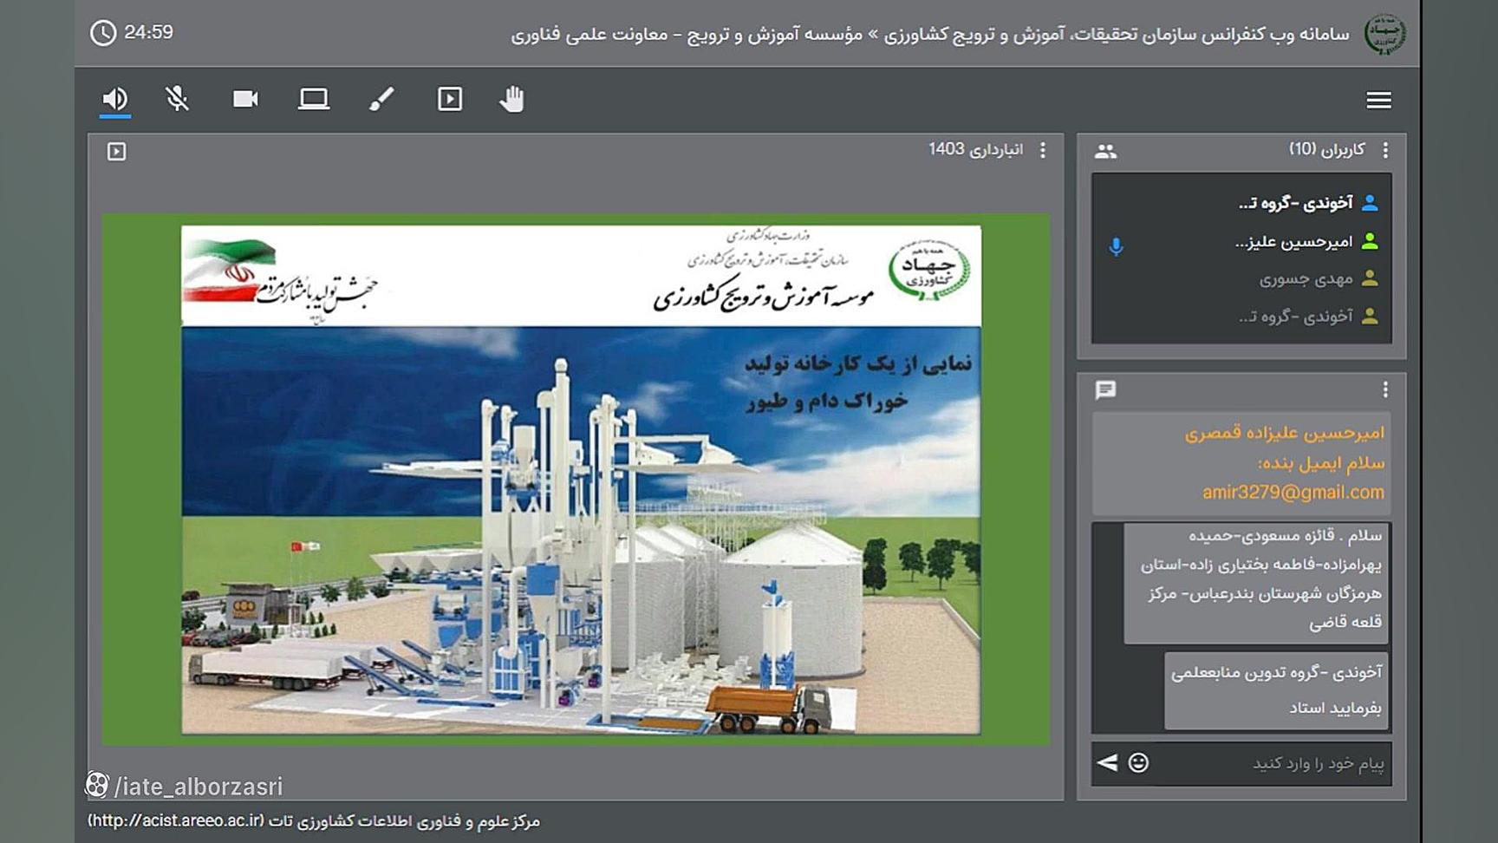Image resolution: width=1498 pixels, height=843 pixels.
Task: Click the Jihad organization logo in header
Action: [x=1384, y=34]
